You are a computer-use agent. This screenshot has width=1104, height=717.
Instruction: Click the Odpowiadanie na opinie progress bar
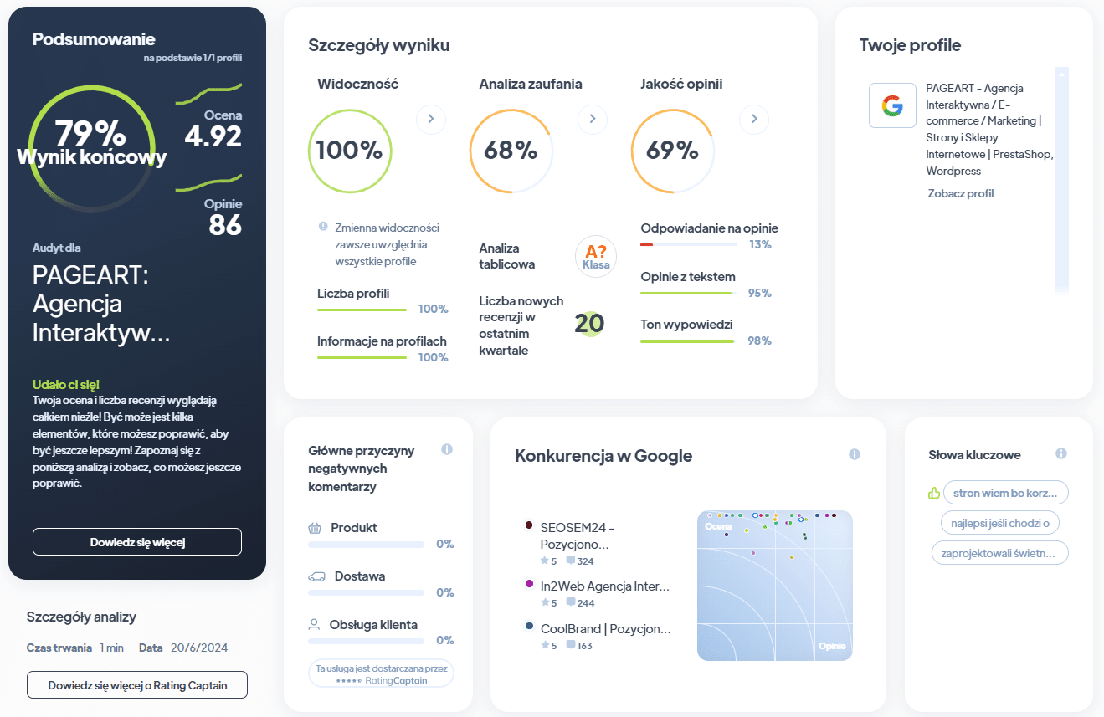(x=688, y=244)
